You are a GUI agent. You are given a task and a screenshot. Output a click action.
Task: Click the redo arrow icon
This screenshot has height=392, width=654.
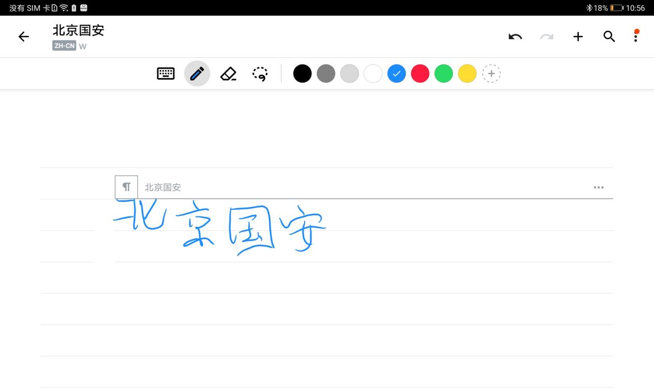(546, 37)
